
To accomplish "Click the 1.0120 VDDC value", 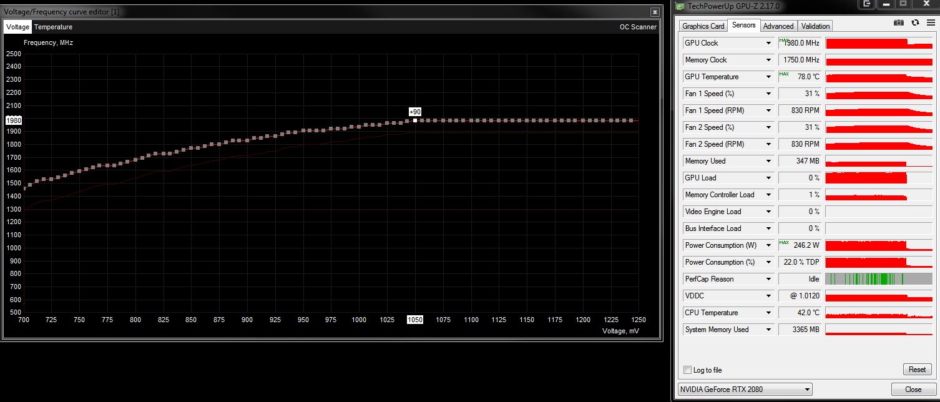I will point(800,296).
